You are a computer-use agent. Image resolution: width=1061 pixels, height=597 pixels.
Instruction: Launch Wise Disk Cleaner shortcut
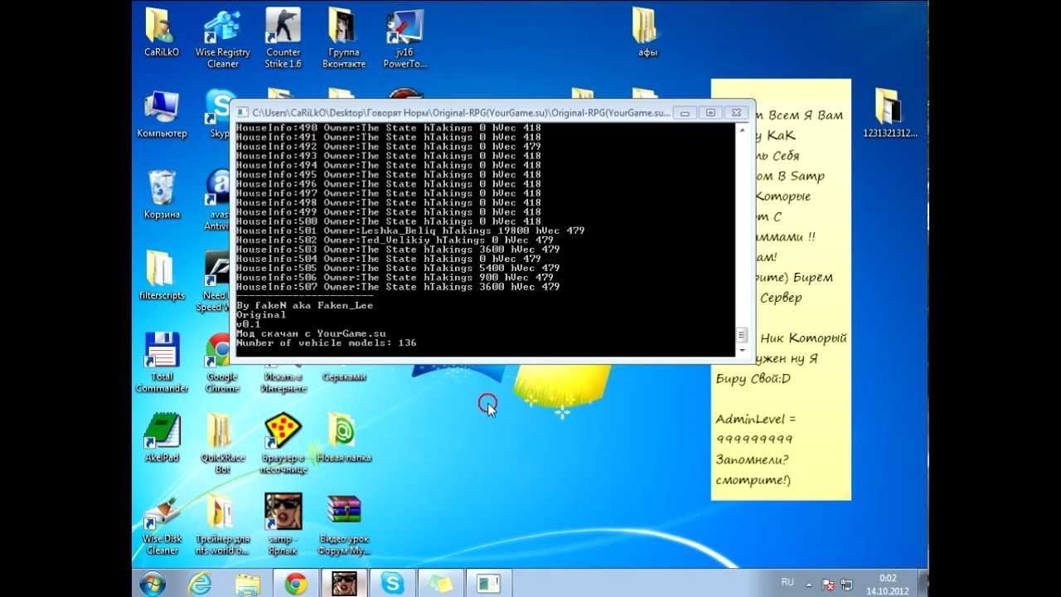[162, 525]
